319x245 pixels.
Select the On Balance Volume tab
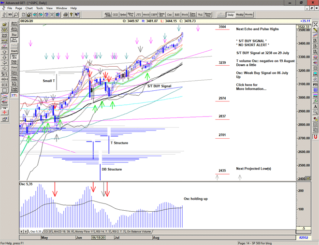tap(140, 231)
